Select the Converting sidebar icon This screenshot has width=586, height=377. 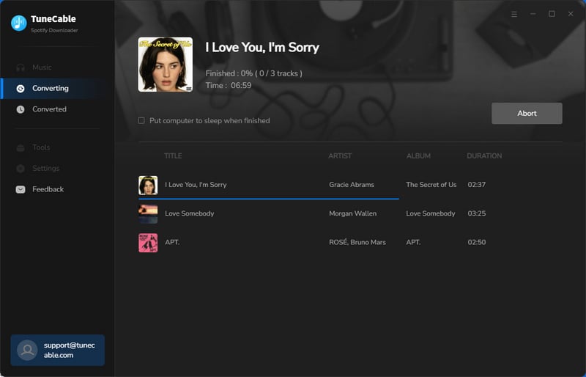tap(21, 88)
